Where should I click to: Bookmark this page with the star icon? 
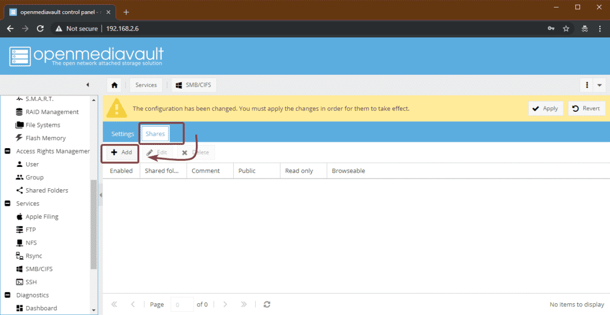566,28
